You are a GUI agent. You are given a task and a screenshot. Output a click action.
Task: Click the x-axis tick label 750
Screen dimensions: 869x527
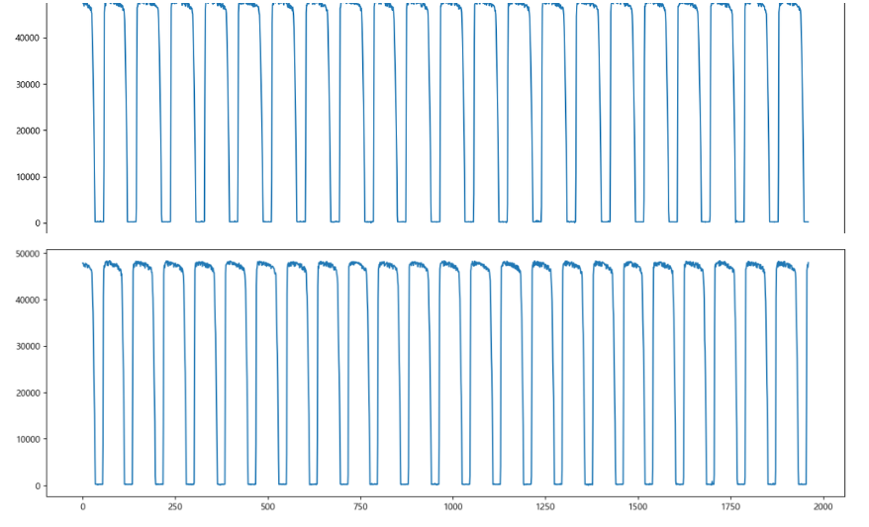pos(360,506)
